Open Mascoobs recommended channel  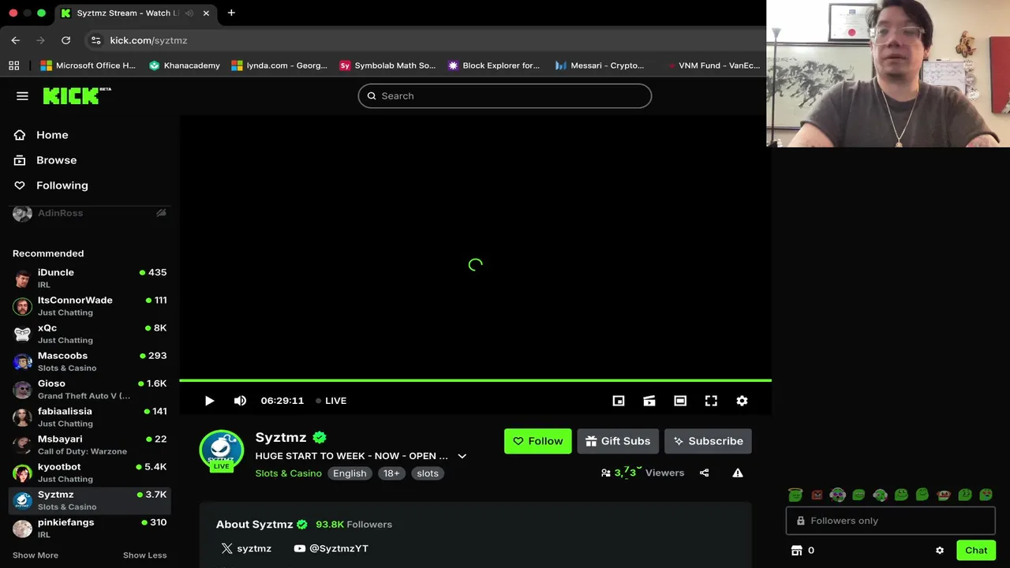(91, 361)
